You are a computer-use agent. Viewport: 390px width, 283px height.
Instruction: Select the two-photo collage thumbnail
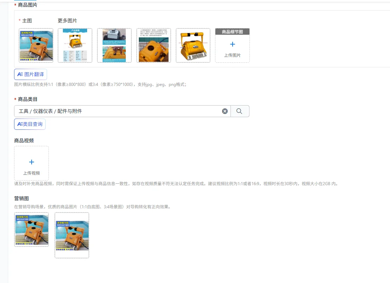115,46
